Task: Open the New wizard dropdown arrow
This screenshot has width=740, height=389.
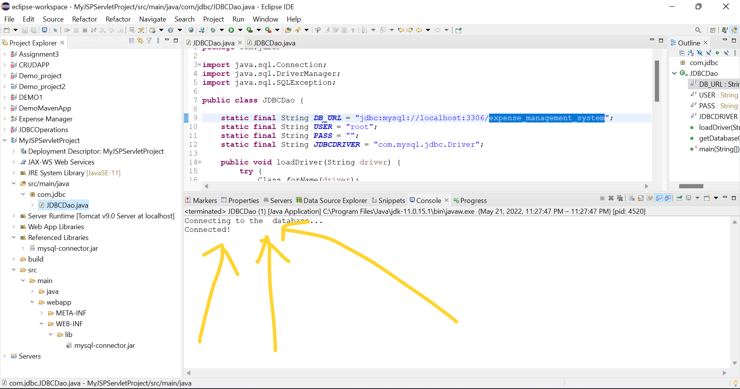Action: click(x=15, y=30)
